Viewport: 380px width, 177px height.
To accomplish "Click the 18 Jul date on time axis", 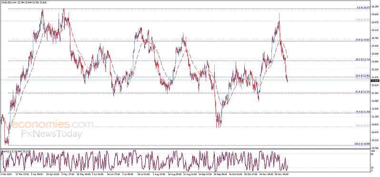I will coord(144,174).
